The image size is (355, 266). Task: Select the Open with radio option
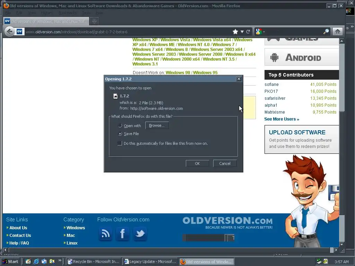coord(120,125)
